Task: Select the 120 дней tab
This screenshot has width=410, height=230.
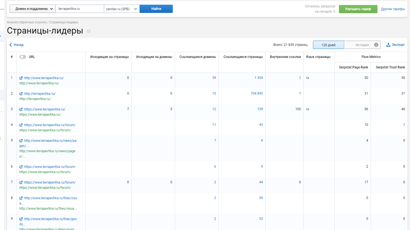Action: [328, 45]
